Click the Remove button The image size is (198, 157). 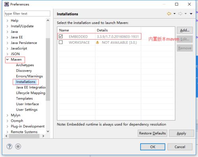pos(185,48)
